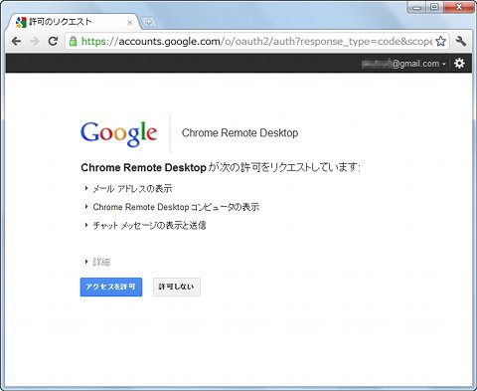Maximize the browser window
The height and width of the screenshot is (391, 477).
[x=435, y=7]
